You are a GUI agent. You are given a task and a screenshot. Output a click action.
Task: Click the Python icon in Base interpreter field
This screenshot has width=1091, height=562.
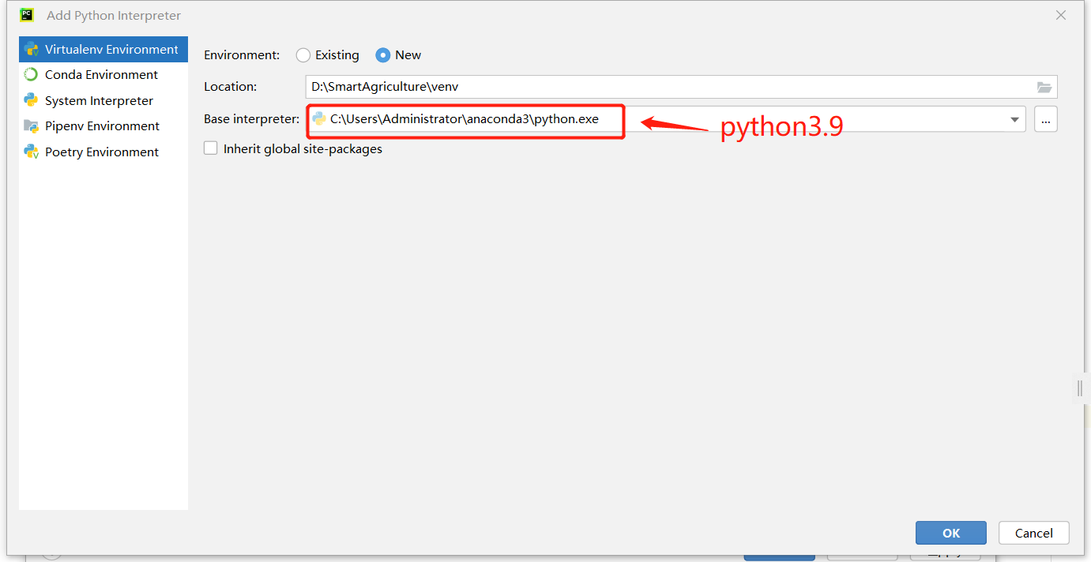(319, 119)
